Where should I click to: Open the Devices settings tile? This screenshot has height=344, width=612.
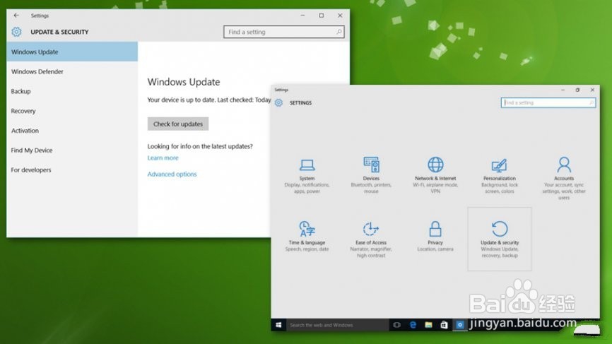point(371,176)
